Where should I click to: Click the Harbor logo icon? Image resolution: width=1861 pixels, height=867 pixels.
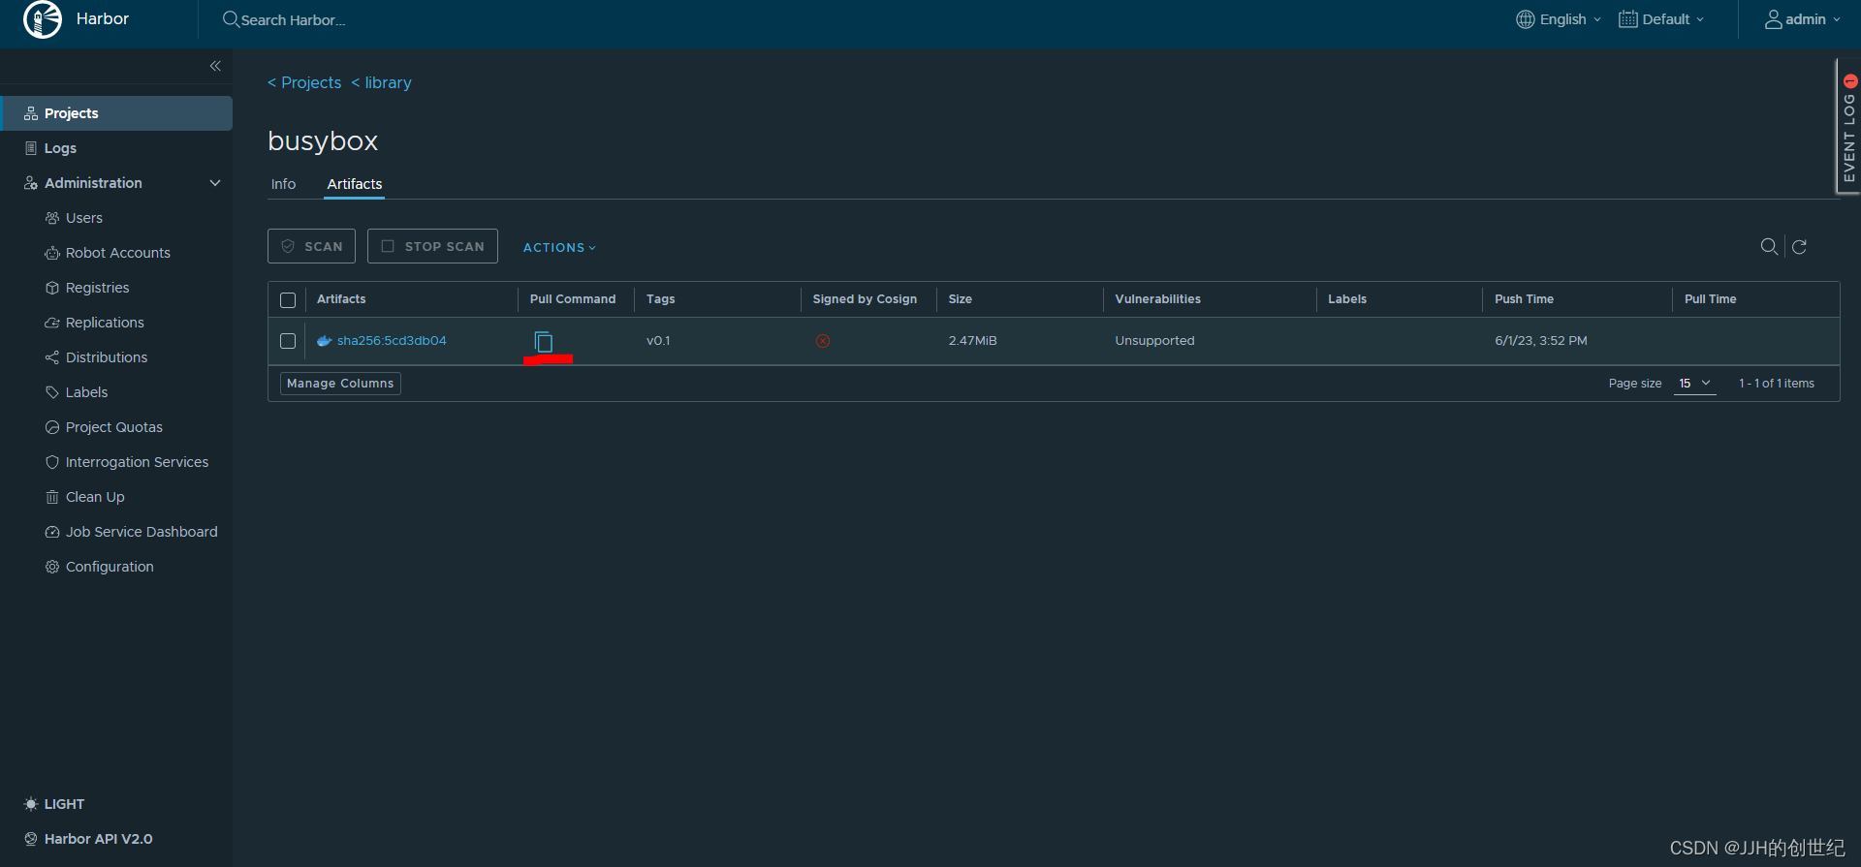(43, 19)
